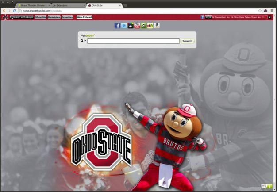This screenshot has height=192, width=277.
Task: Open the Facebook shortcut above the search box
Action: 117,26
